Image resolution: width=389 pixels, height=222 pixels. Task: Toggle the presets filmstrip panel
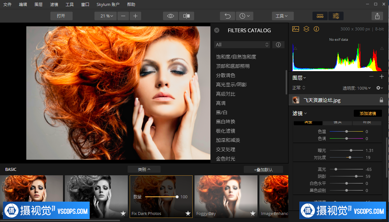(320, 16)
